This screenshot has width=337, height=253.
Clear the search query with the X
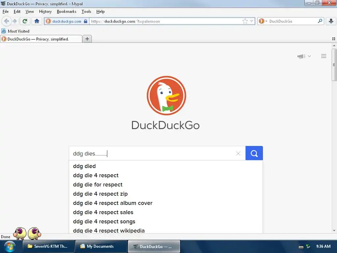tap(238, 154)
